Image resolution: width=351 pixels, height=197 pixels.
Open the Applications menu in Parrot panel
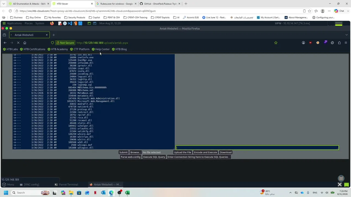(14, 23)
